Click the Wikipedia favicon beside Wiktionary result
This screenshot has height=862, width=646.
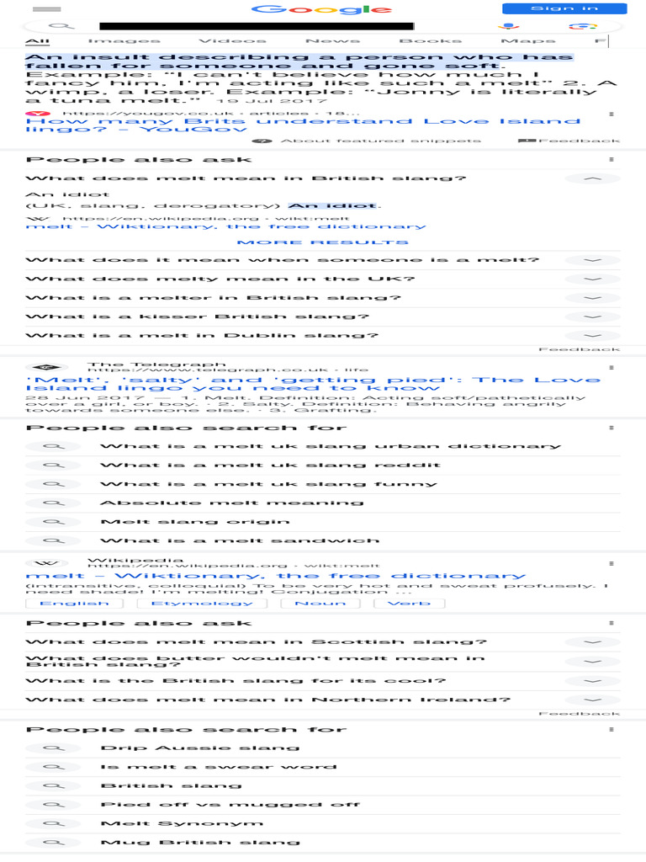click(47, 563)
